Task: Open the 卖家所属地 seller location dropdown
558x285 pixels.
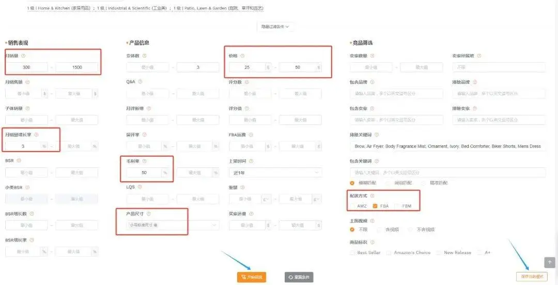Action: (499, 67)
